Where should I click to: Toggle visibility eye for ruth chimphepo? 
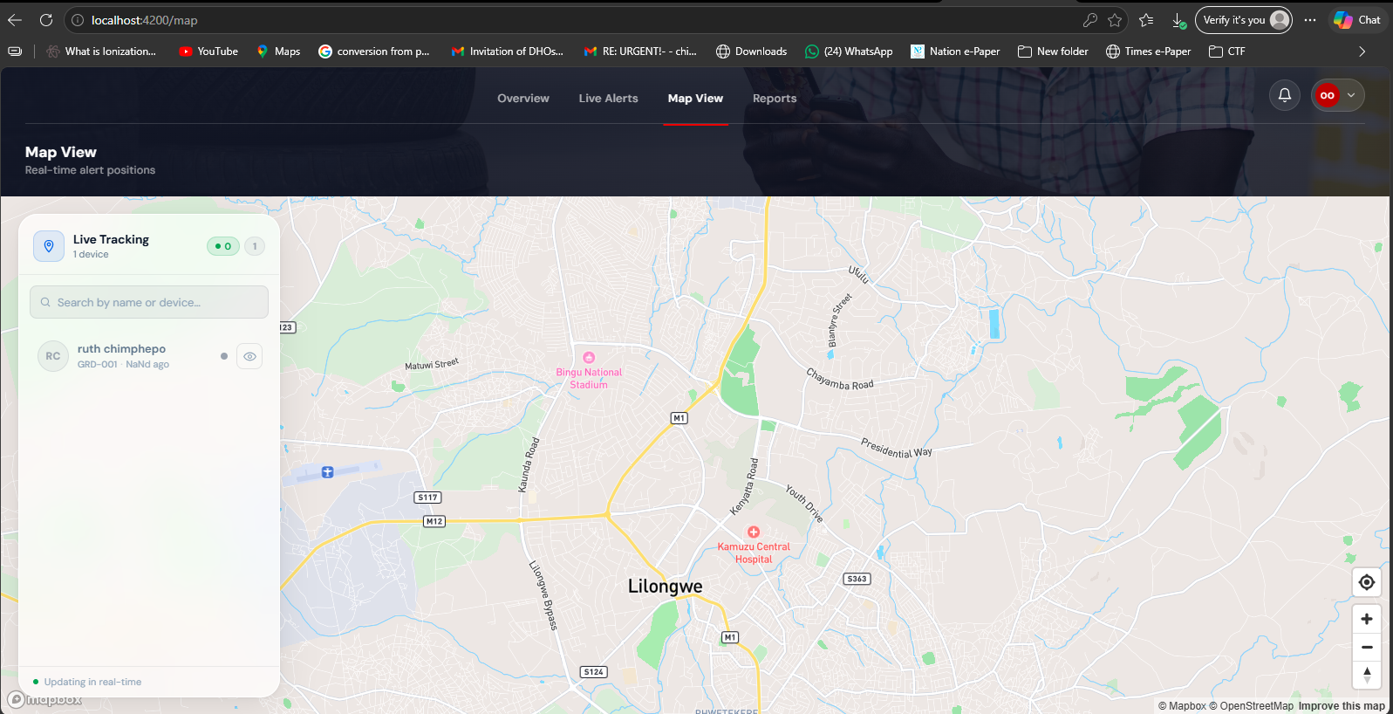tap(249, 356)
